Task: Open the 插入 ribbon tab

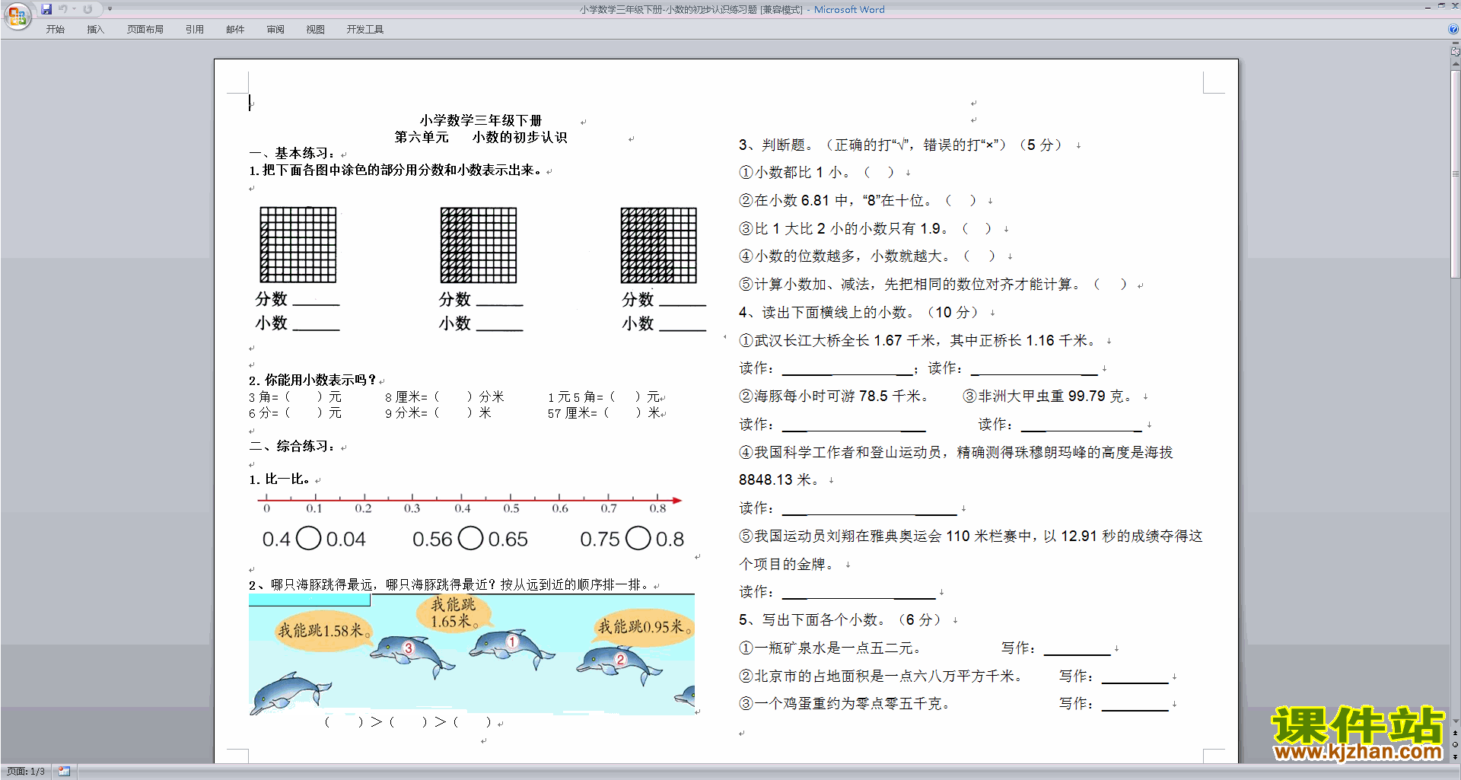Action: pyautogui.click(x=95, y=30)
